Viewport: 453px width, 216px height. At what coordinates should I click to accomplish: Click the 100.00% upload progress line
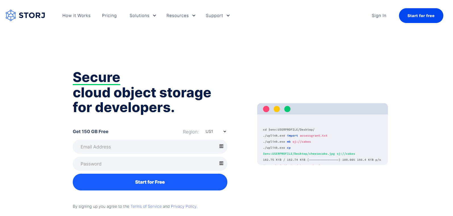[322, 160]
